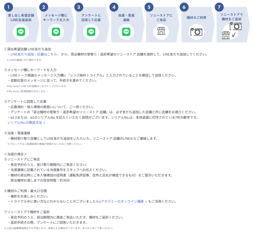Screen dimensions: 254x236
Task: Open the My Sony new registration こちら link
Action: (x=42, y=91)
